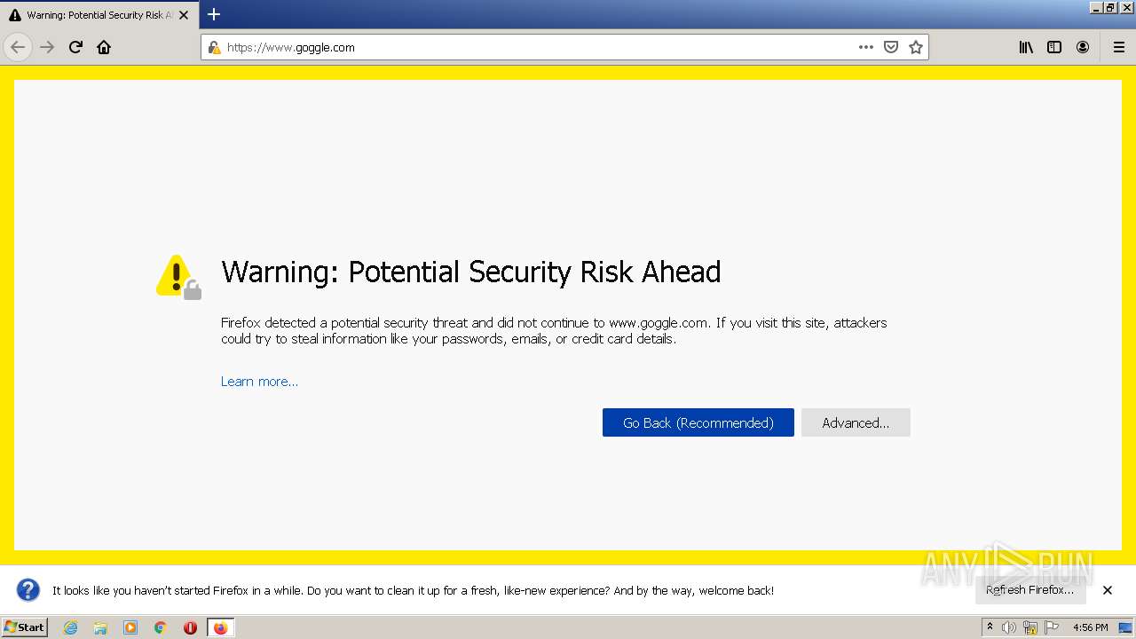Minimize the Firefox window

[x=1096, y=7]
